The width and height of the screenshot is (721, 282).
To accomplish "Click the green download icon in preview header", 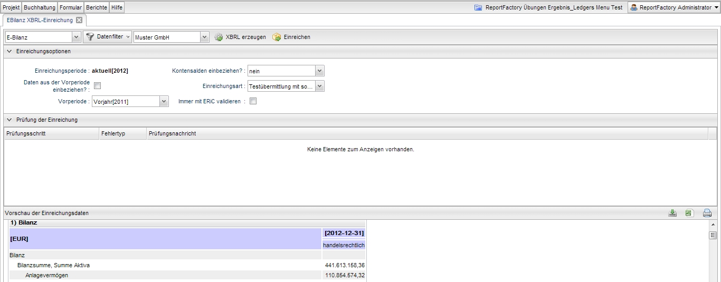I will point(672,213).
